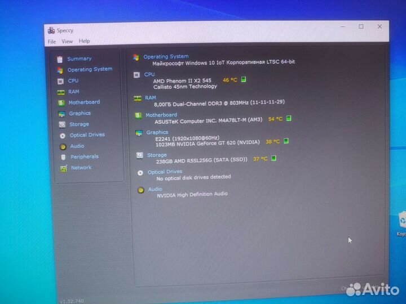Click the Motherboard icon in summary panel
This screenshot has width=406, height=304.
coord(138,115)
